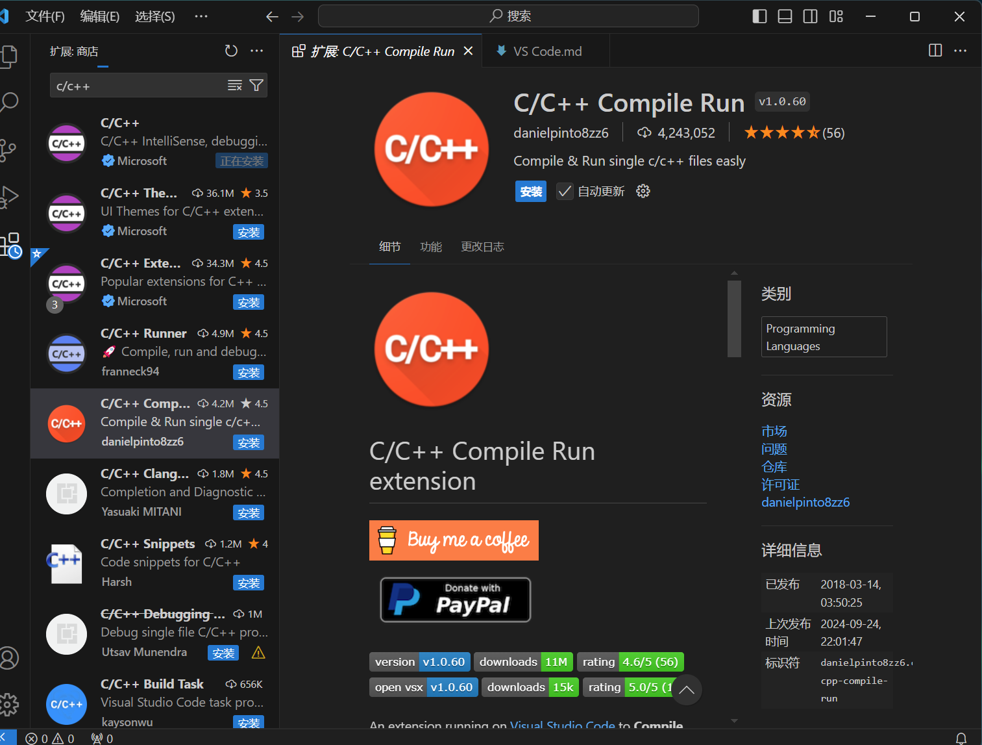
Task: Toggle the primary sidebar layout icon
Action: pyautogui.click(x=759, y=16)
